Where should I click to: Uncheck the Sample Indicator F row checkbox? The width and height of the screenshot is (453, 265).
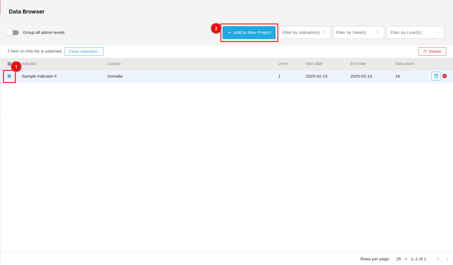click(x=9, y=76)
